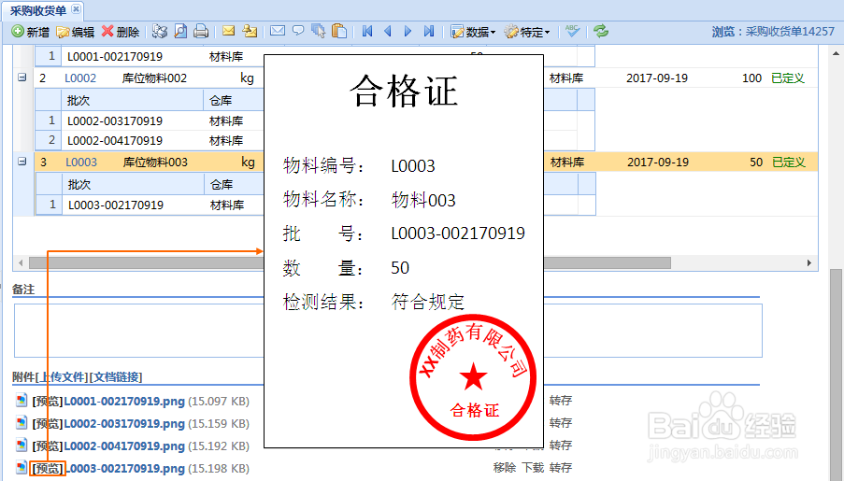The height and width of the screenshot is (481, 844).
Task: Select batch row L0002-003170919
Action: [115, 121]
